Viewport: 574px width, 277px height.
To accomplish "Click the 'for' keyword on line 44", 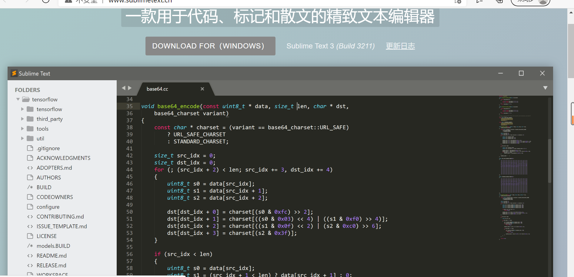I will (159, 170).
